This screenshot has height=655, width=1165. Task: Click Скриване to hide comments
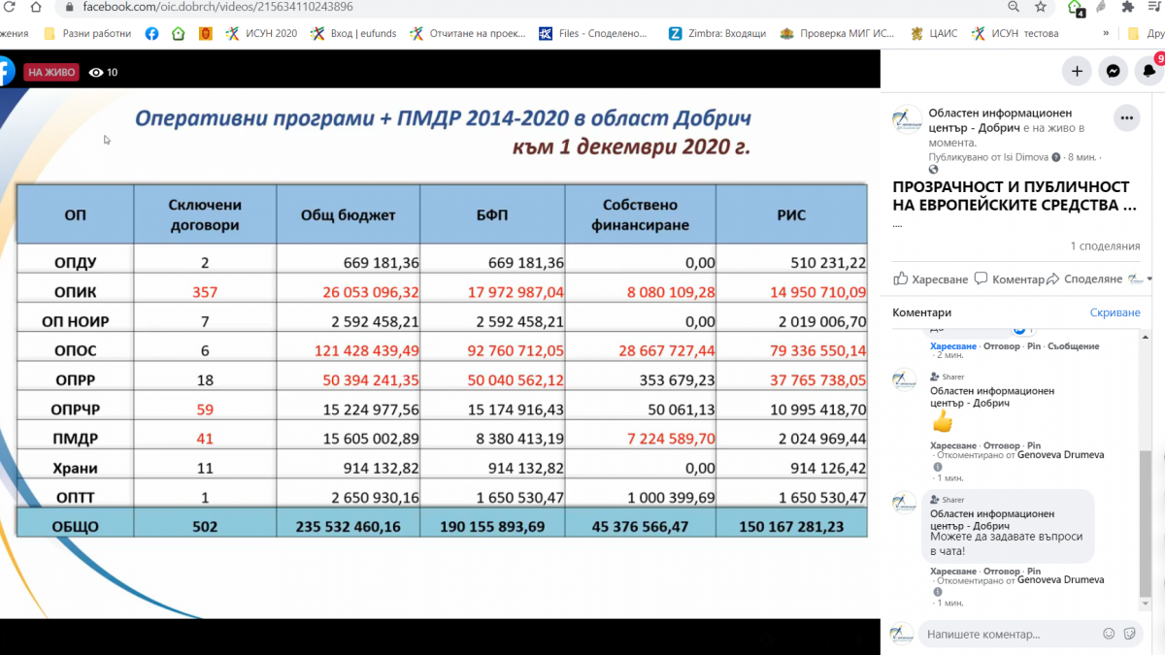tap(1115, 312)
